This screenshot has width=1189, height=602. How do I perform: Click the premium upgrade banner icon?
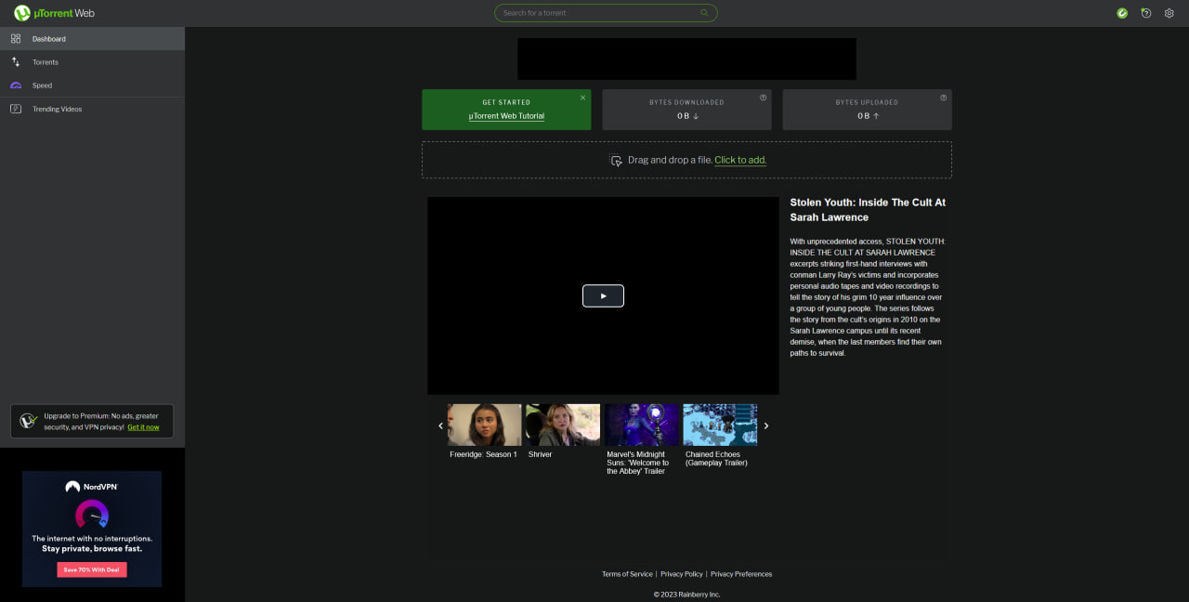tap(29, 421)
